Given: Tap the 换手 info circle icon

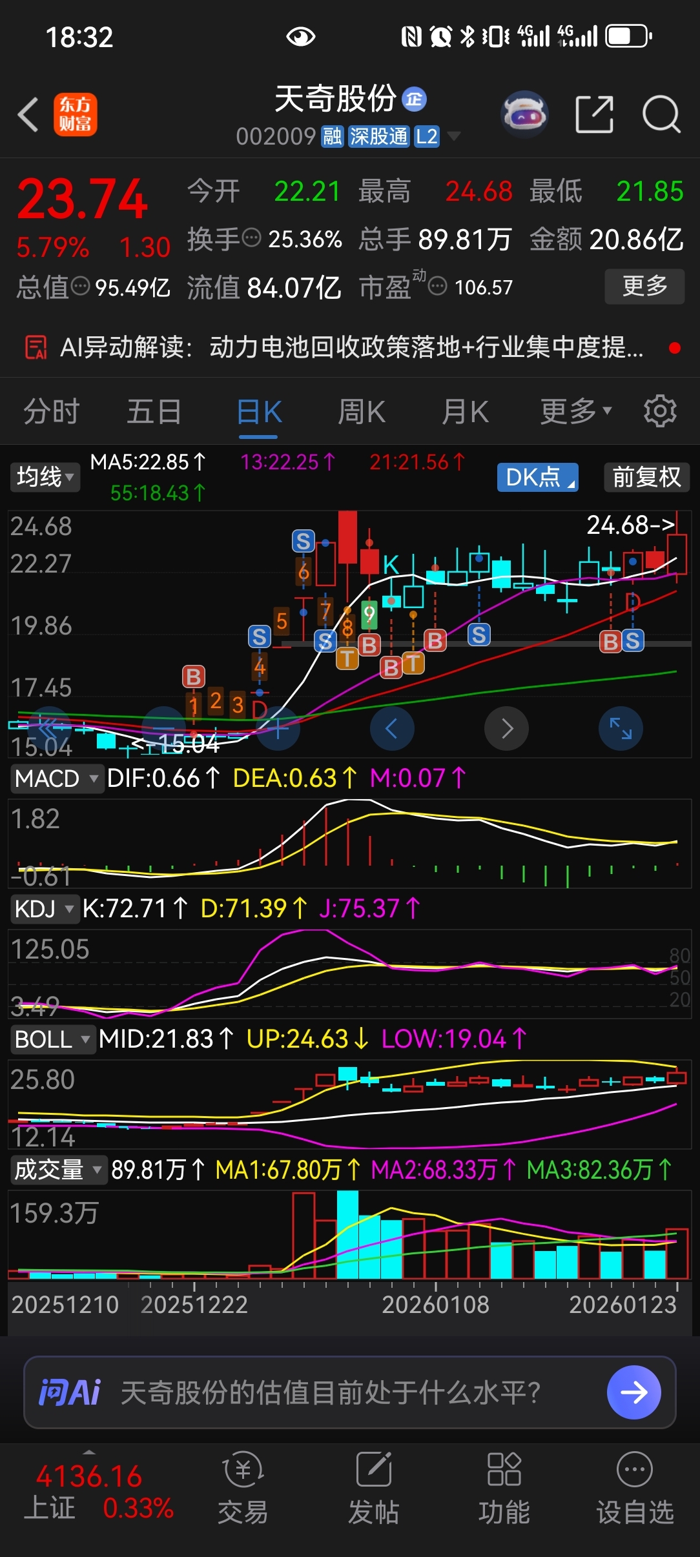Looking at the screenshot, I should click(251, 238).
